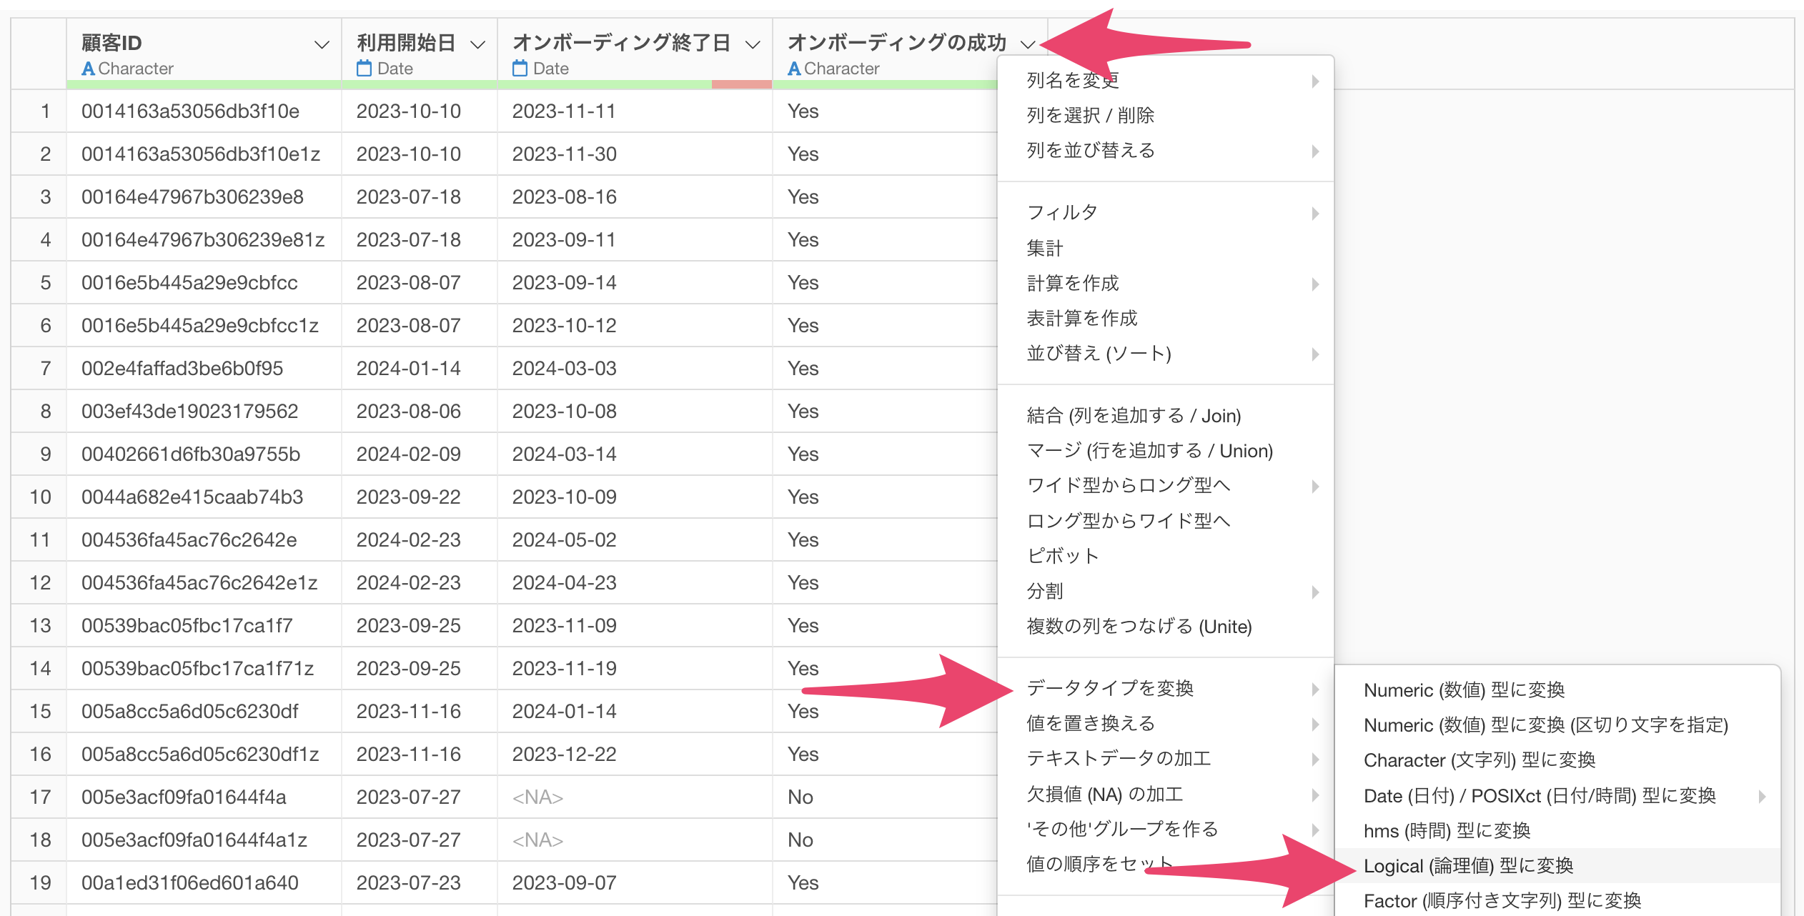This screenshot has height=916, width=1804.
Task: Open 並び替え (ソート) submenu
Action: tap(1165, 353)
